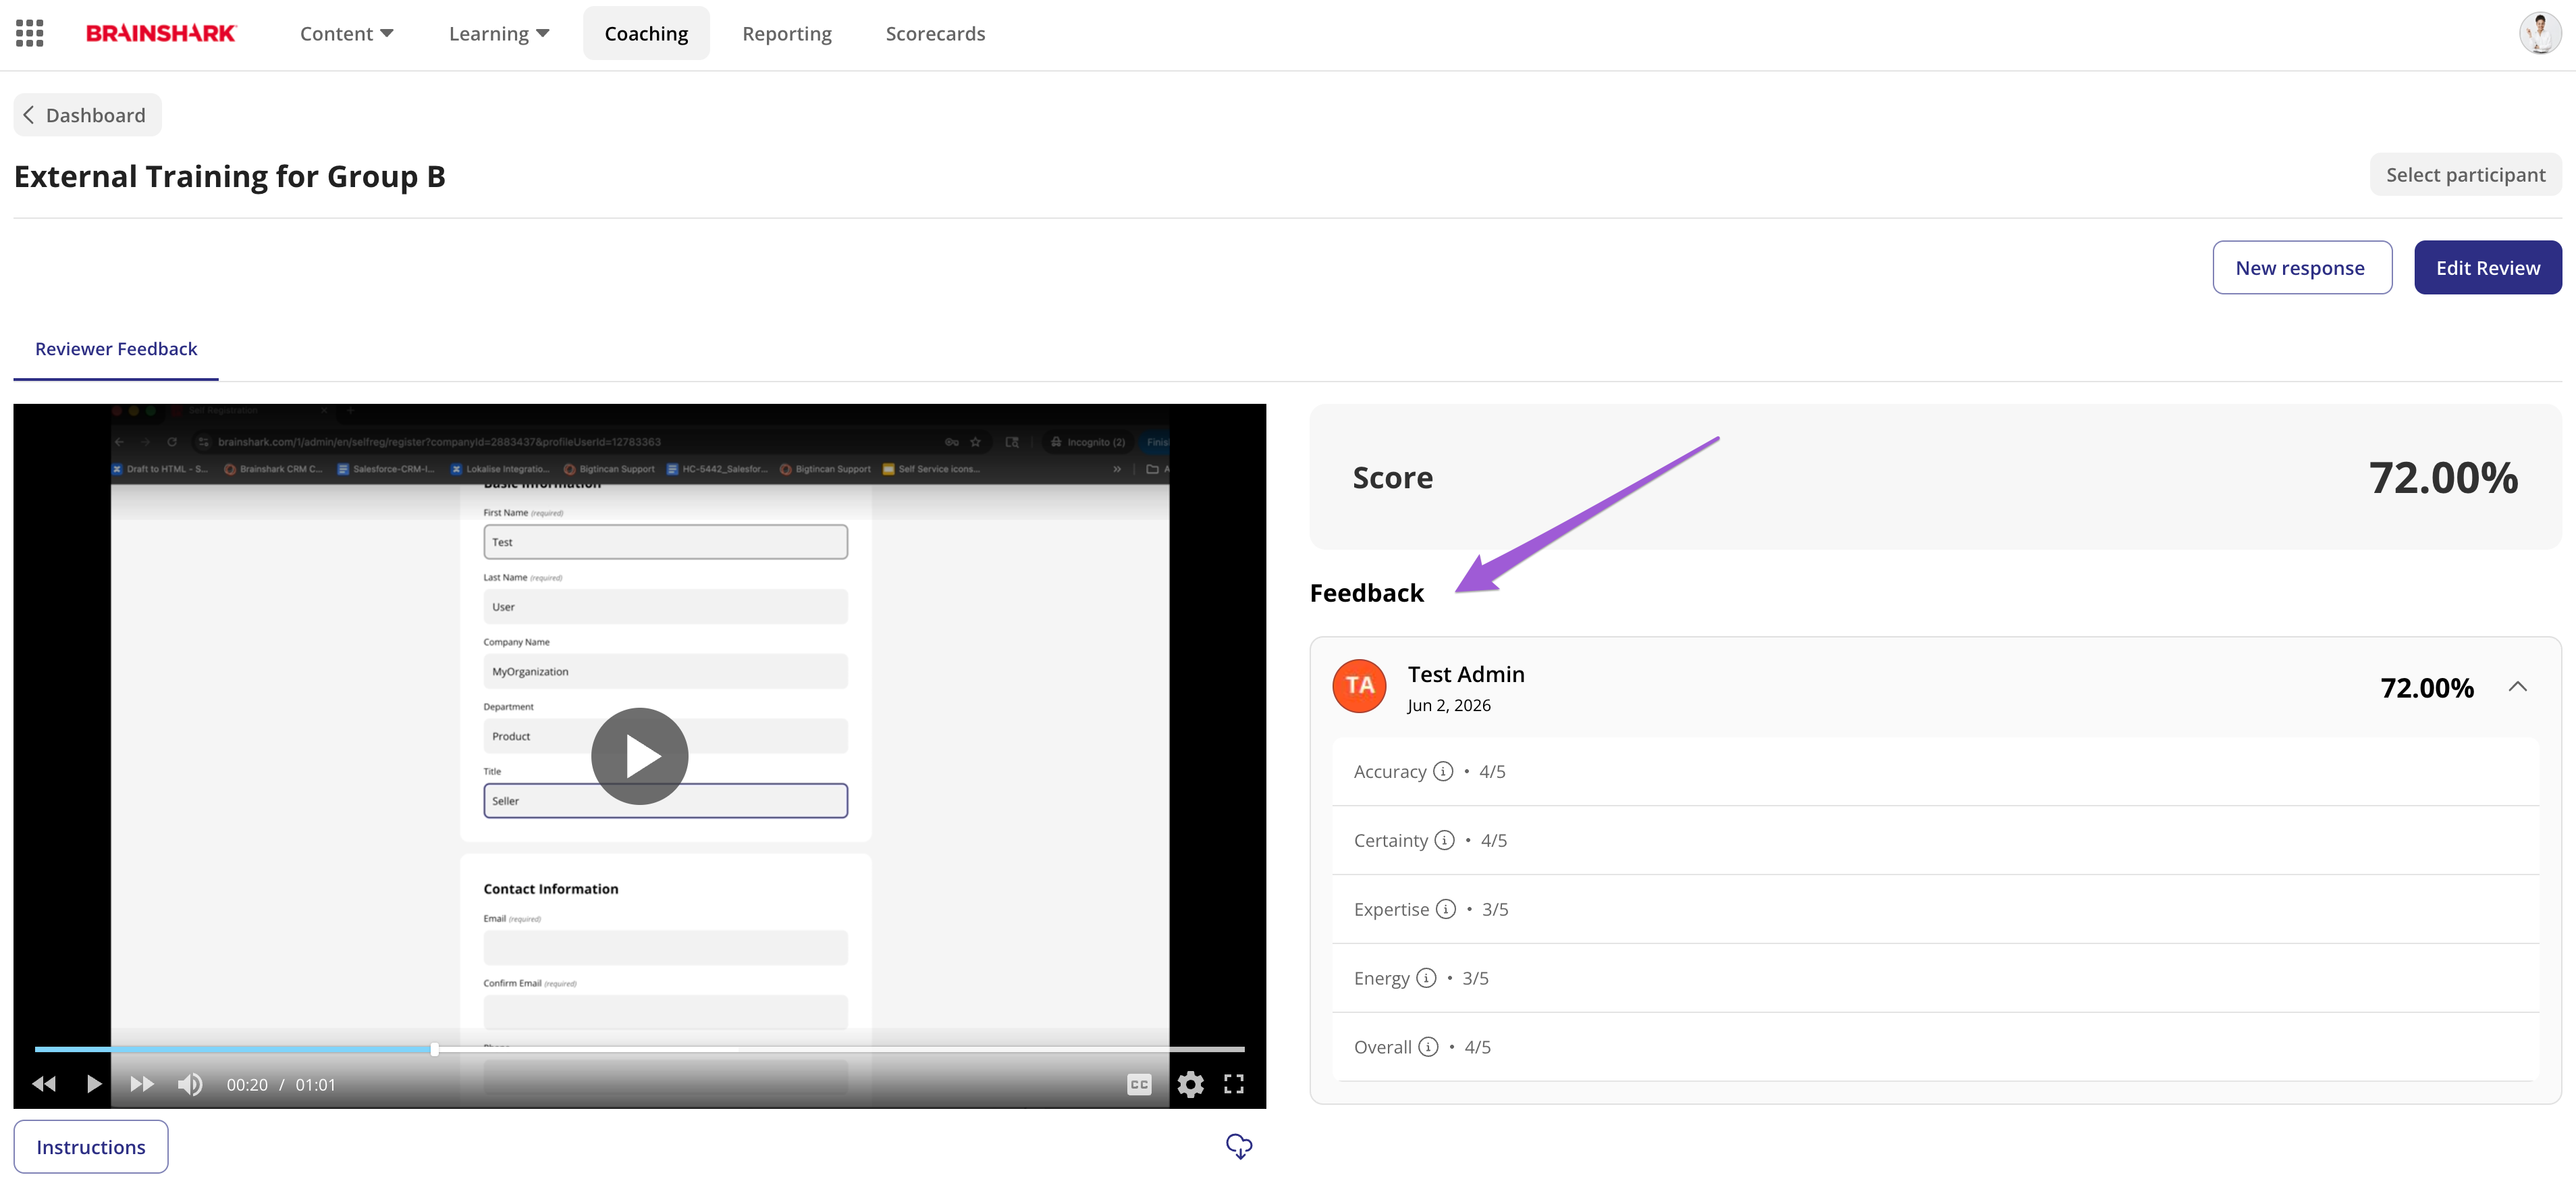The image size is (2576, 1198).
Task: Enter fullscreen video mode
Action: click(1234, 1084)
